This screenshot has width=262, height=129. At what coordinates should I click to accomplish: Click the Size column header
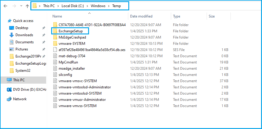coord(211,16)
